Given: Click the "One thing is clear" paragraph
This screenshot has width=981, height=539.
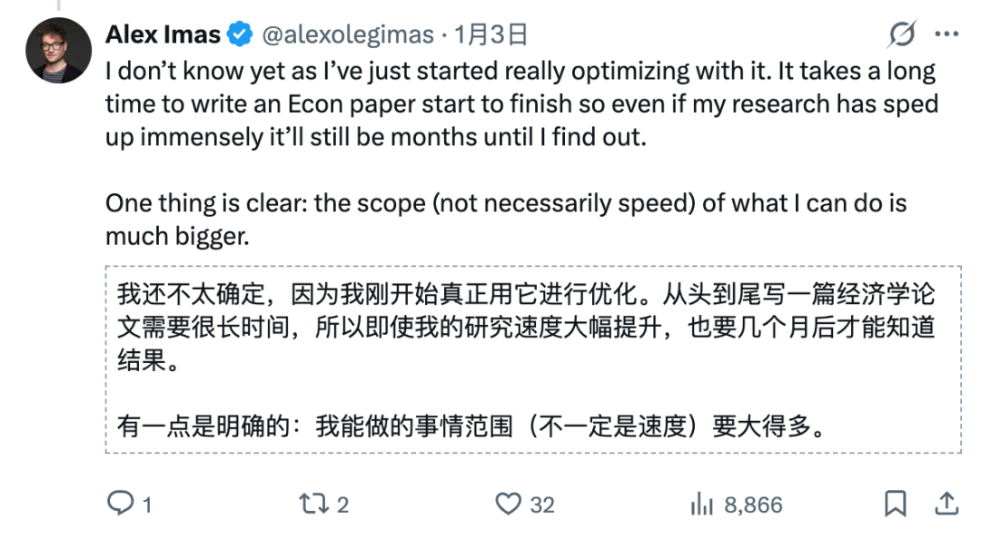Looking at the screenshot, I should coord(505,218).
